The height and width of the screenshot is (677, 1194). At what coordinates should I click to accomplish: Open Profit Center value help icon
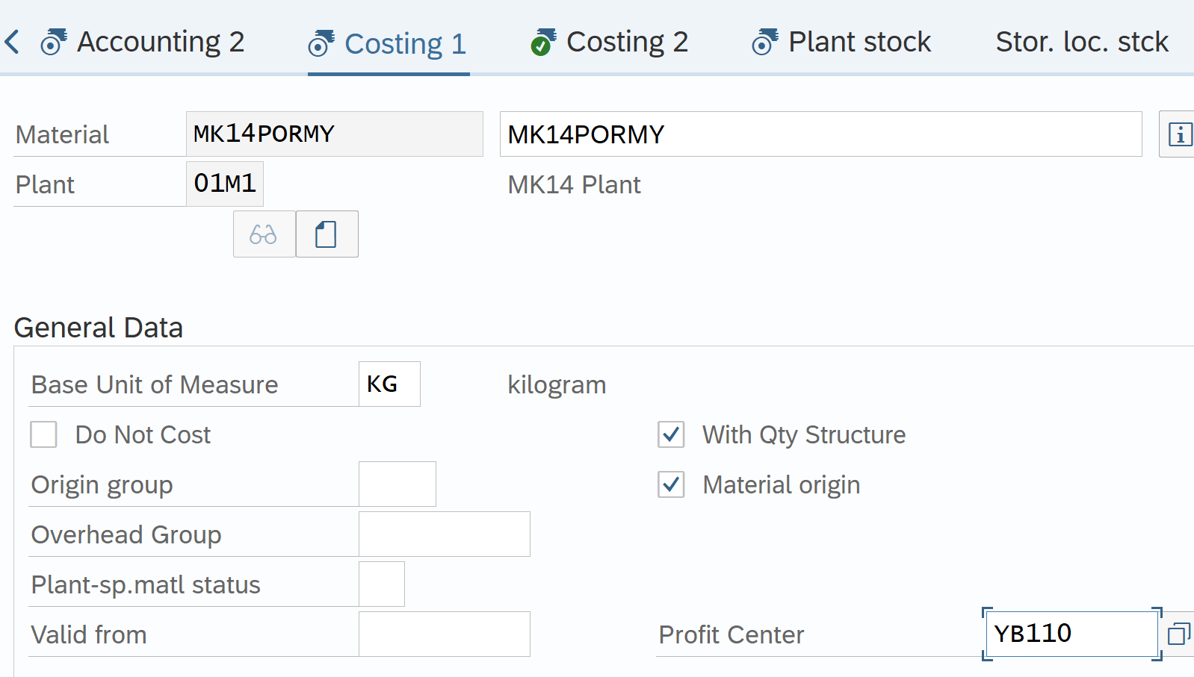point(1178,634)
